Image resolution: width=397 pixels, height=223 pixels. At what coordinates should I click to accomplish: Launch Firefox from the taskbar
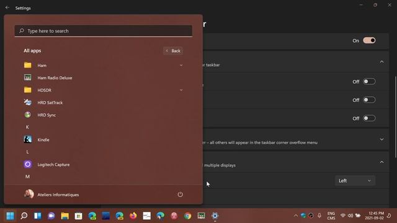pos(133,216)
